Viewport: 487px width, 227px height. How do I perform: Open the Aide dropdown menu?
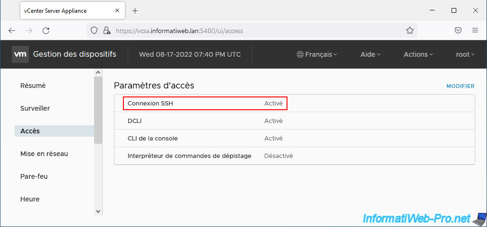point(370,54)
